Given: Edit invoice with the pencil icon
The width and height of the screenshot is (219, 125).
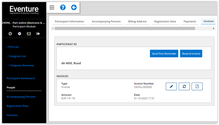Looking at the screenshot, I should (171, 86).
